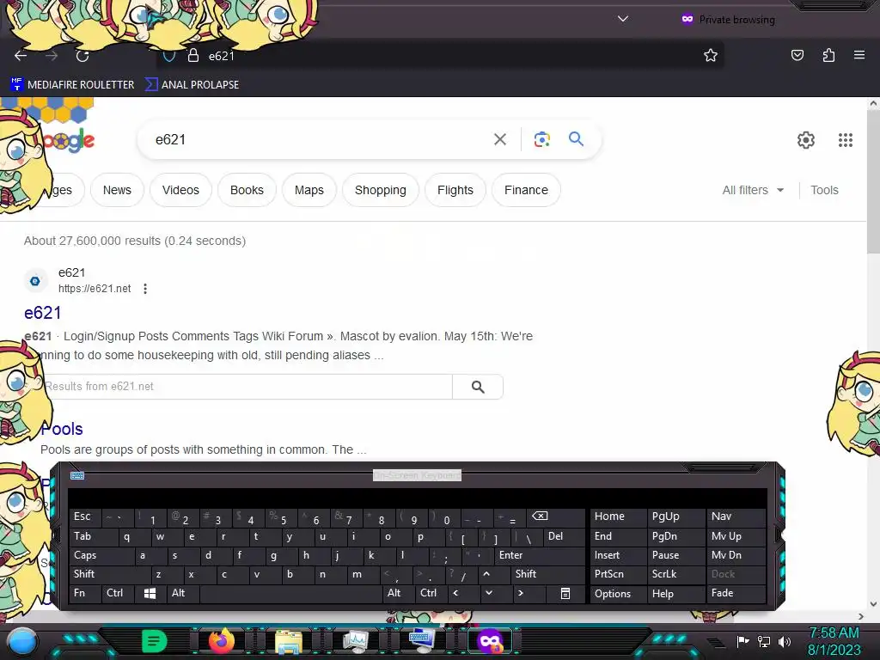Select the Books search tab
880x660 pixels.
coord(247,190)
